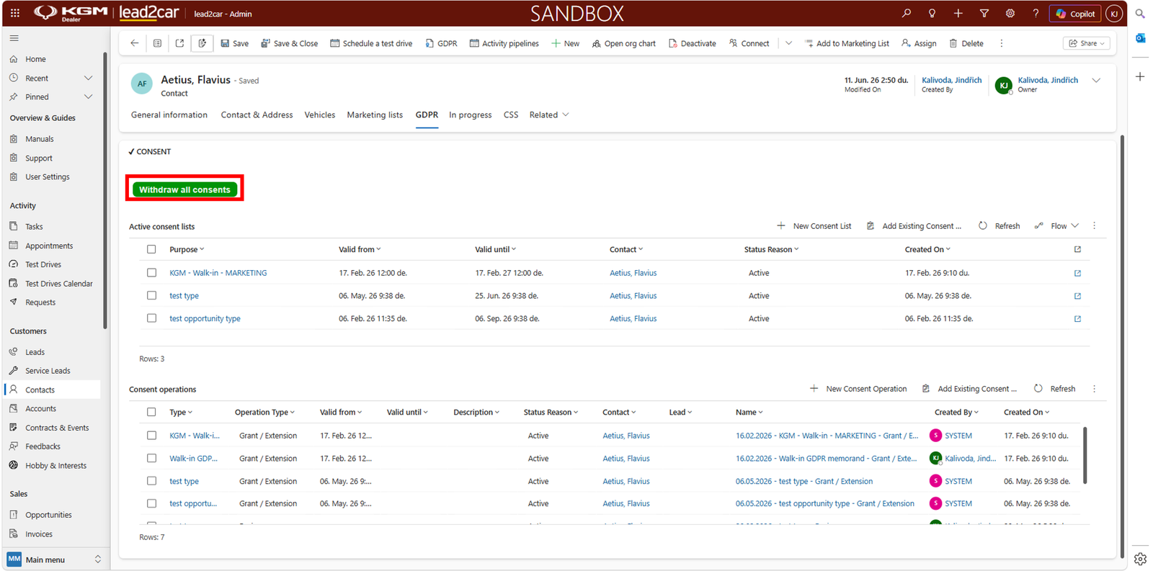Open the Main menu area switcher

(x=54, y=559)
